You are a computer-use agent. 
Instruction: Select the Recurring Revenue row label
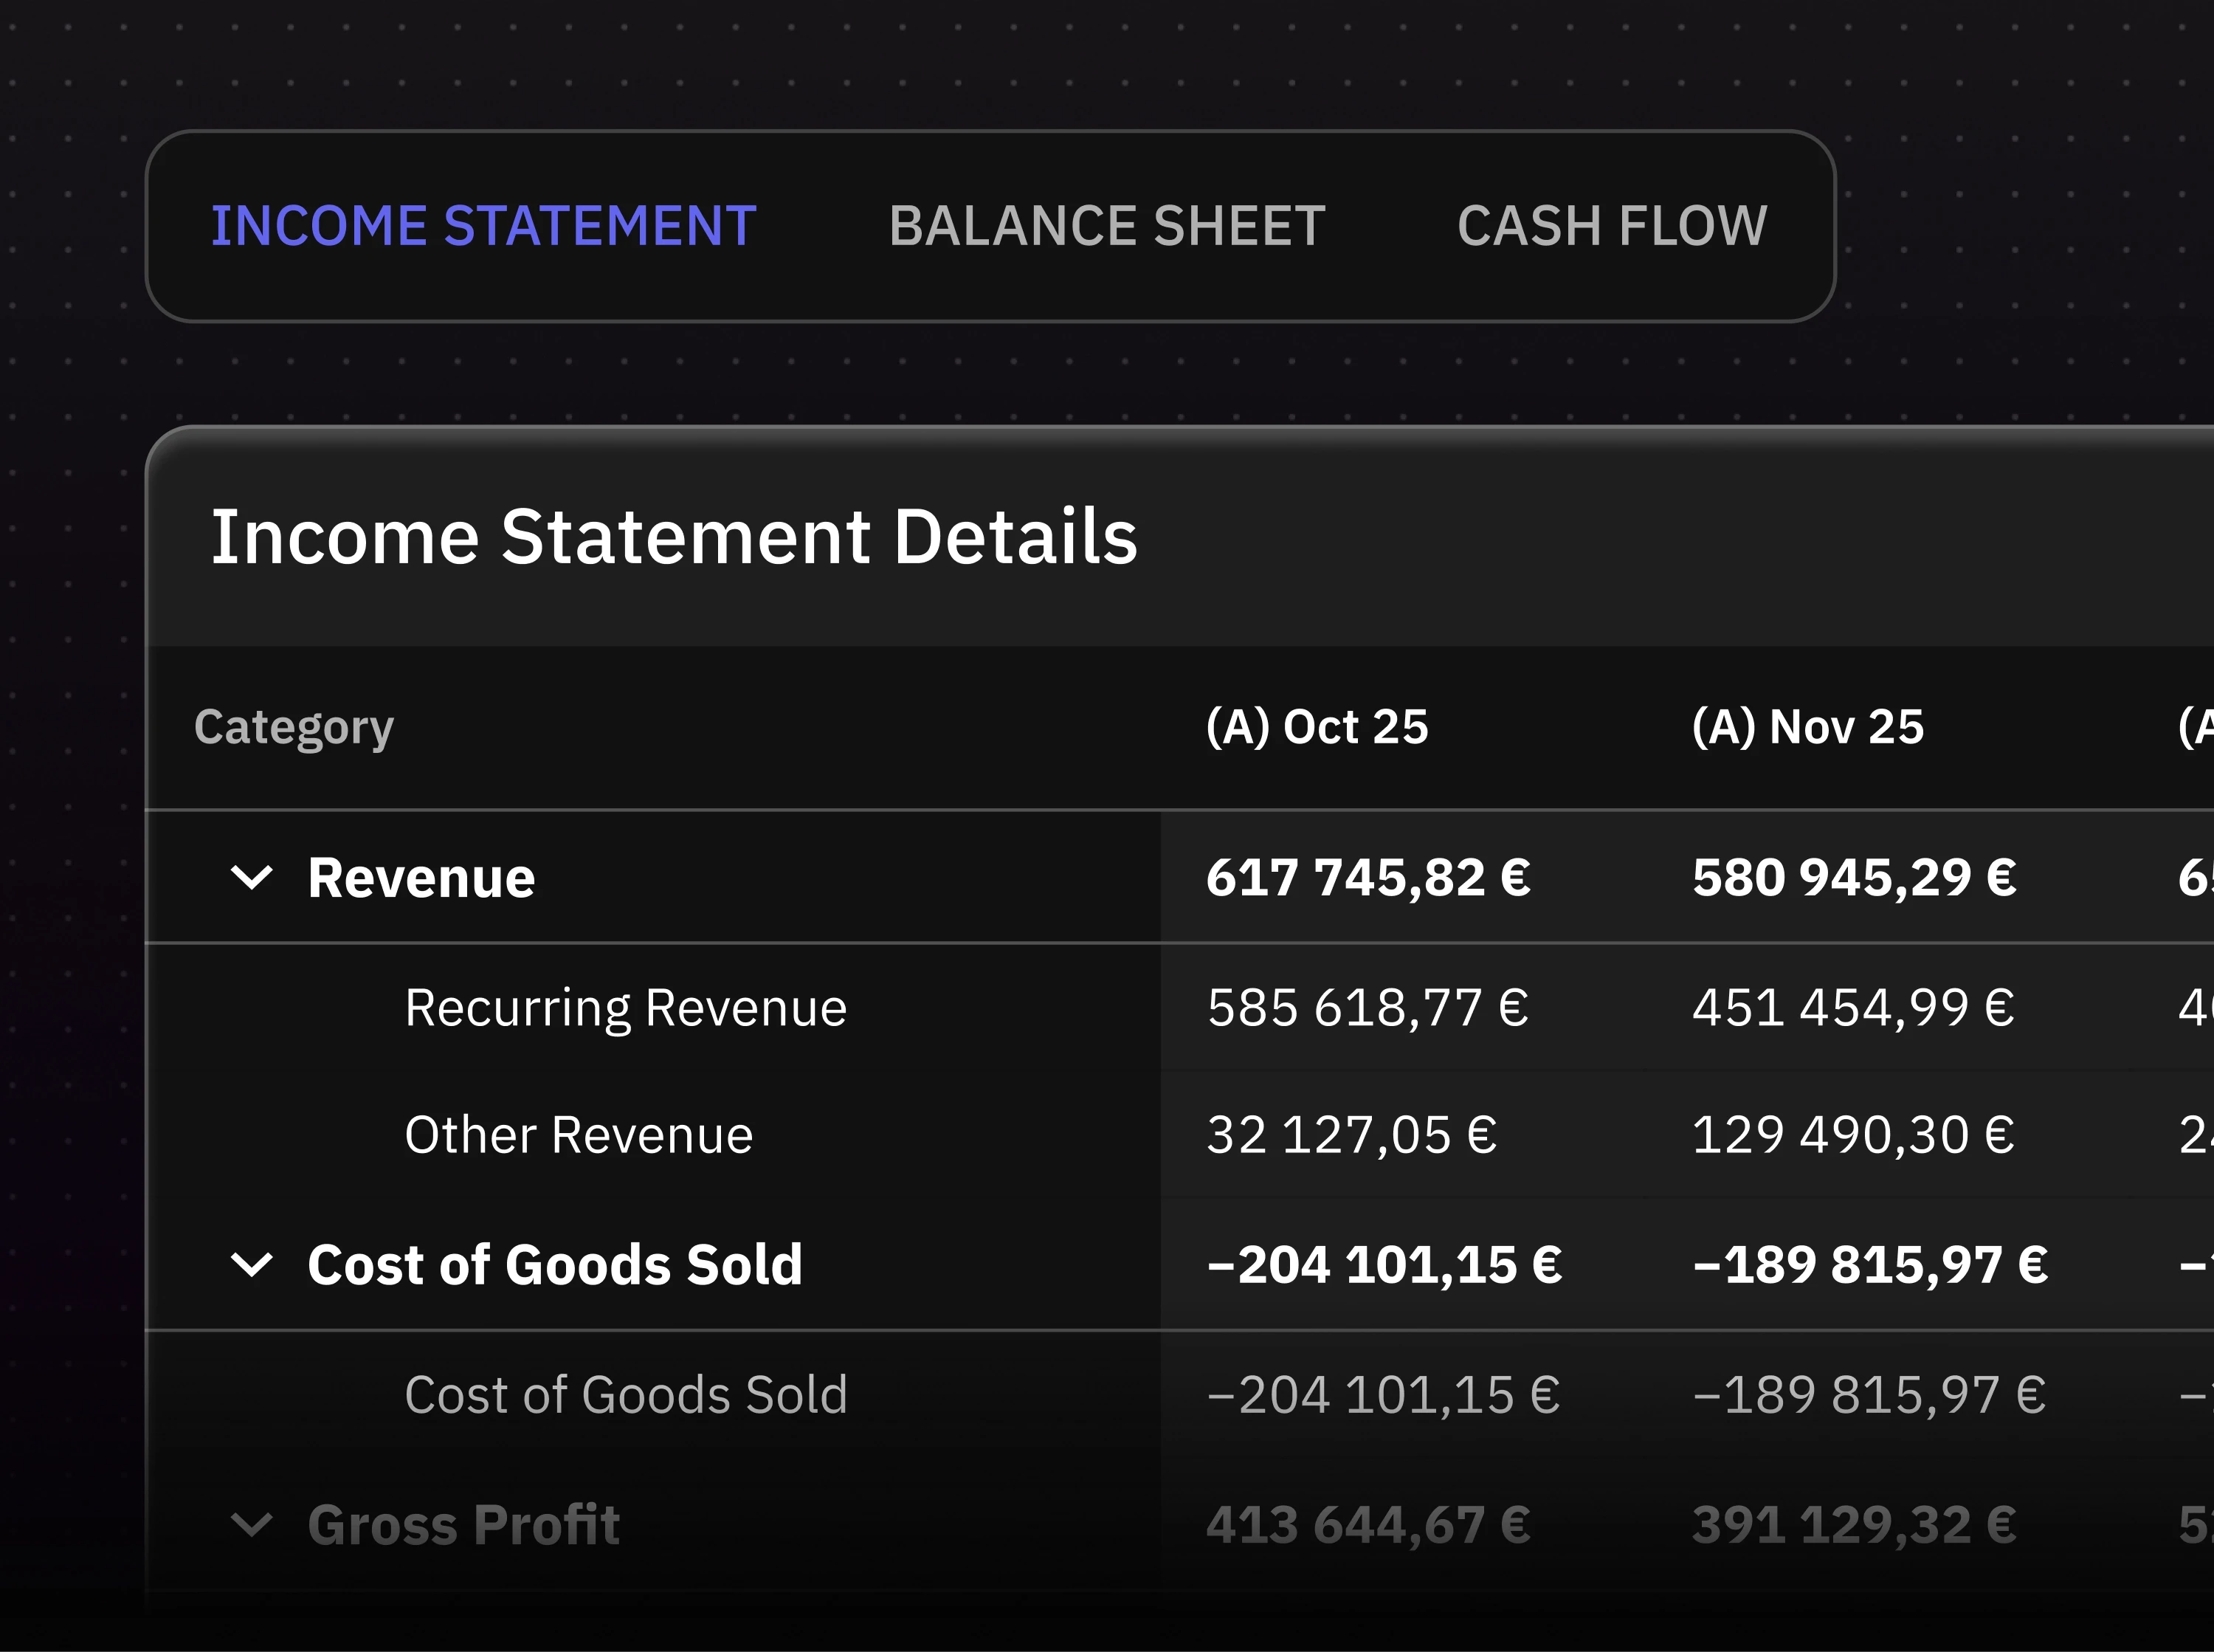626,1008
